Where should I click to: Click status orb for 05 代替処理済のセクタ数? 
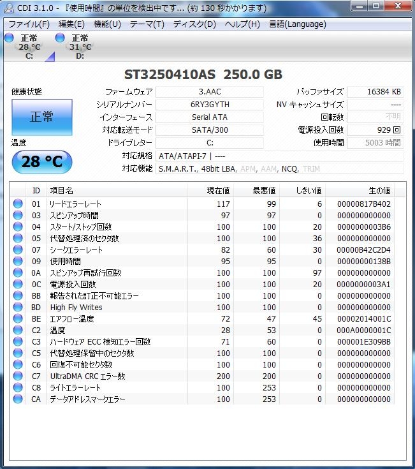[18, 238]
